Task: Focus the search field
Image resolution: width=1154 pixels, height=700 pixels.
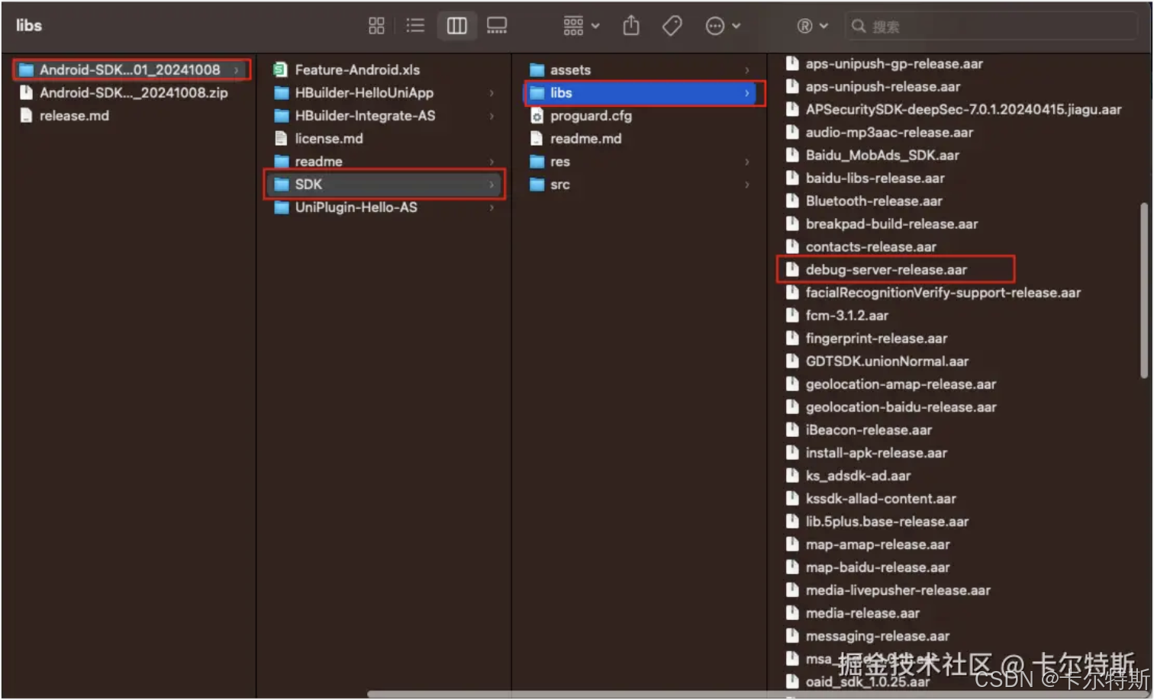Action: coord(992,27)
